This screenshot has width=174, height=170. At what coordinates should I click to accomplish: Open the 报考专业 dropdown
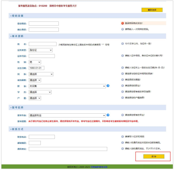67,115
